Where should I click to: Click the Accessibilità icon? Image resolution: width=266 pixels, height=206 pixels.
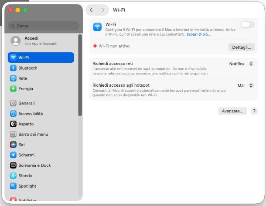pyautogui.click(x=13, y=114)
